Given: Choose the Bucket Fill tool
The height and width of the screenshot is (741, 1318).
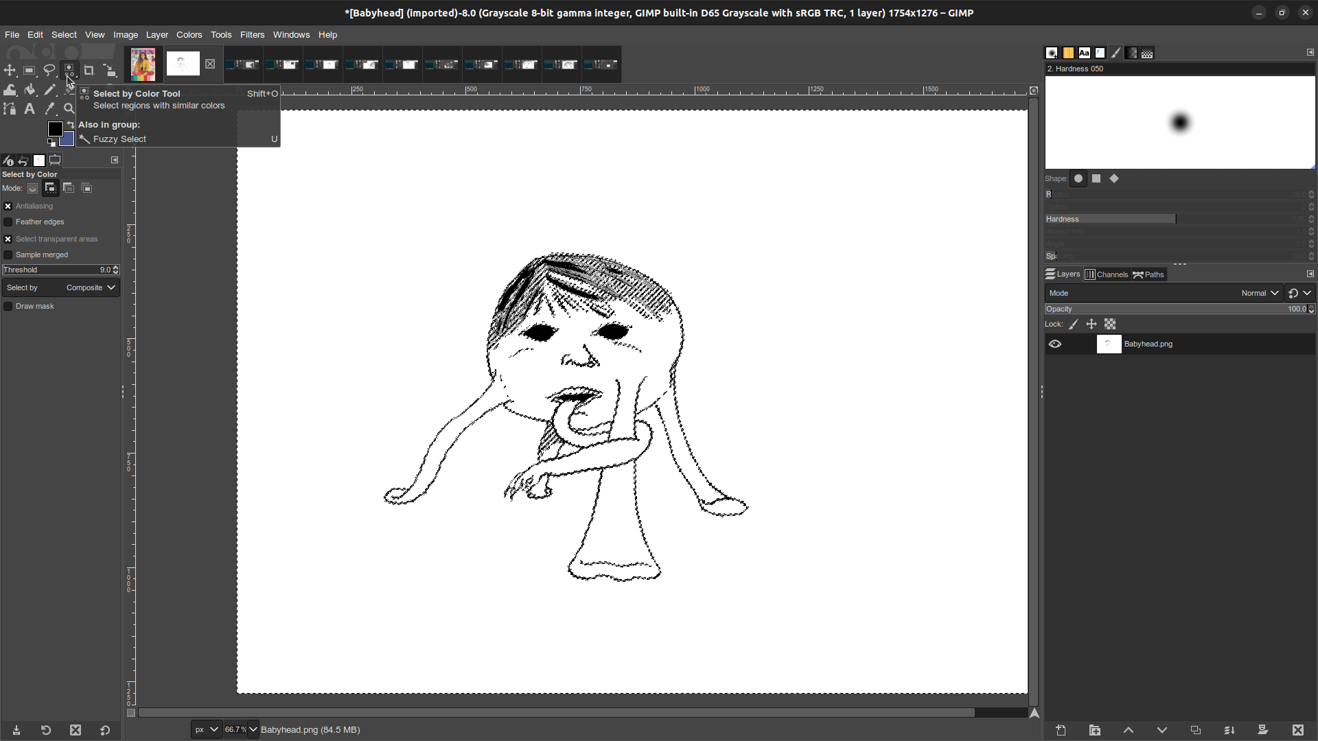Looking at the screenshot, I should [x=30, y=89].
